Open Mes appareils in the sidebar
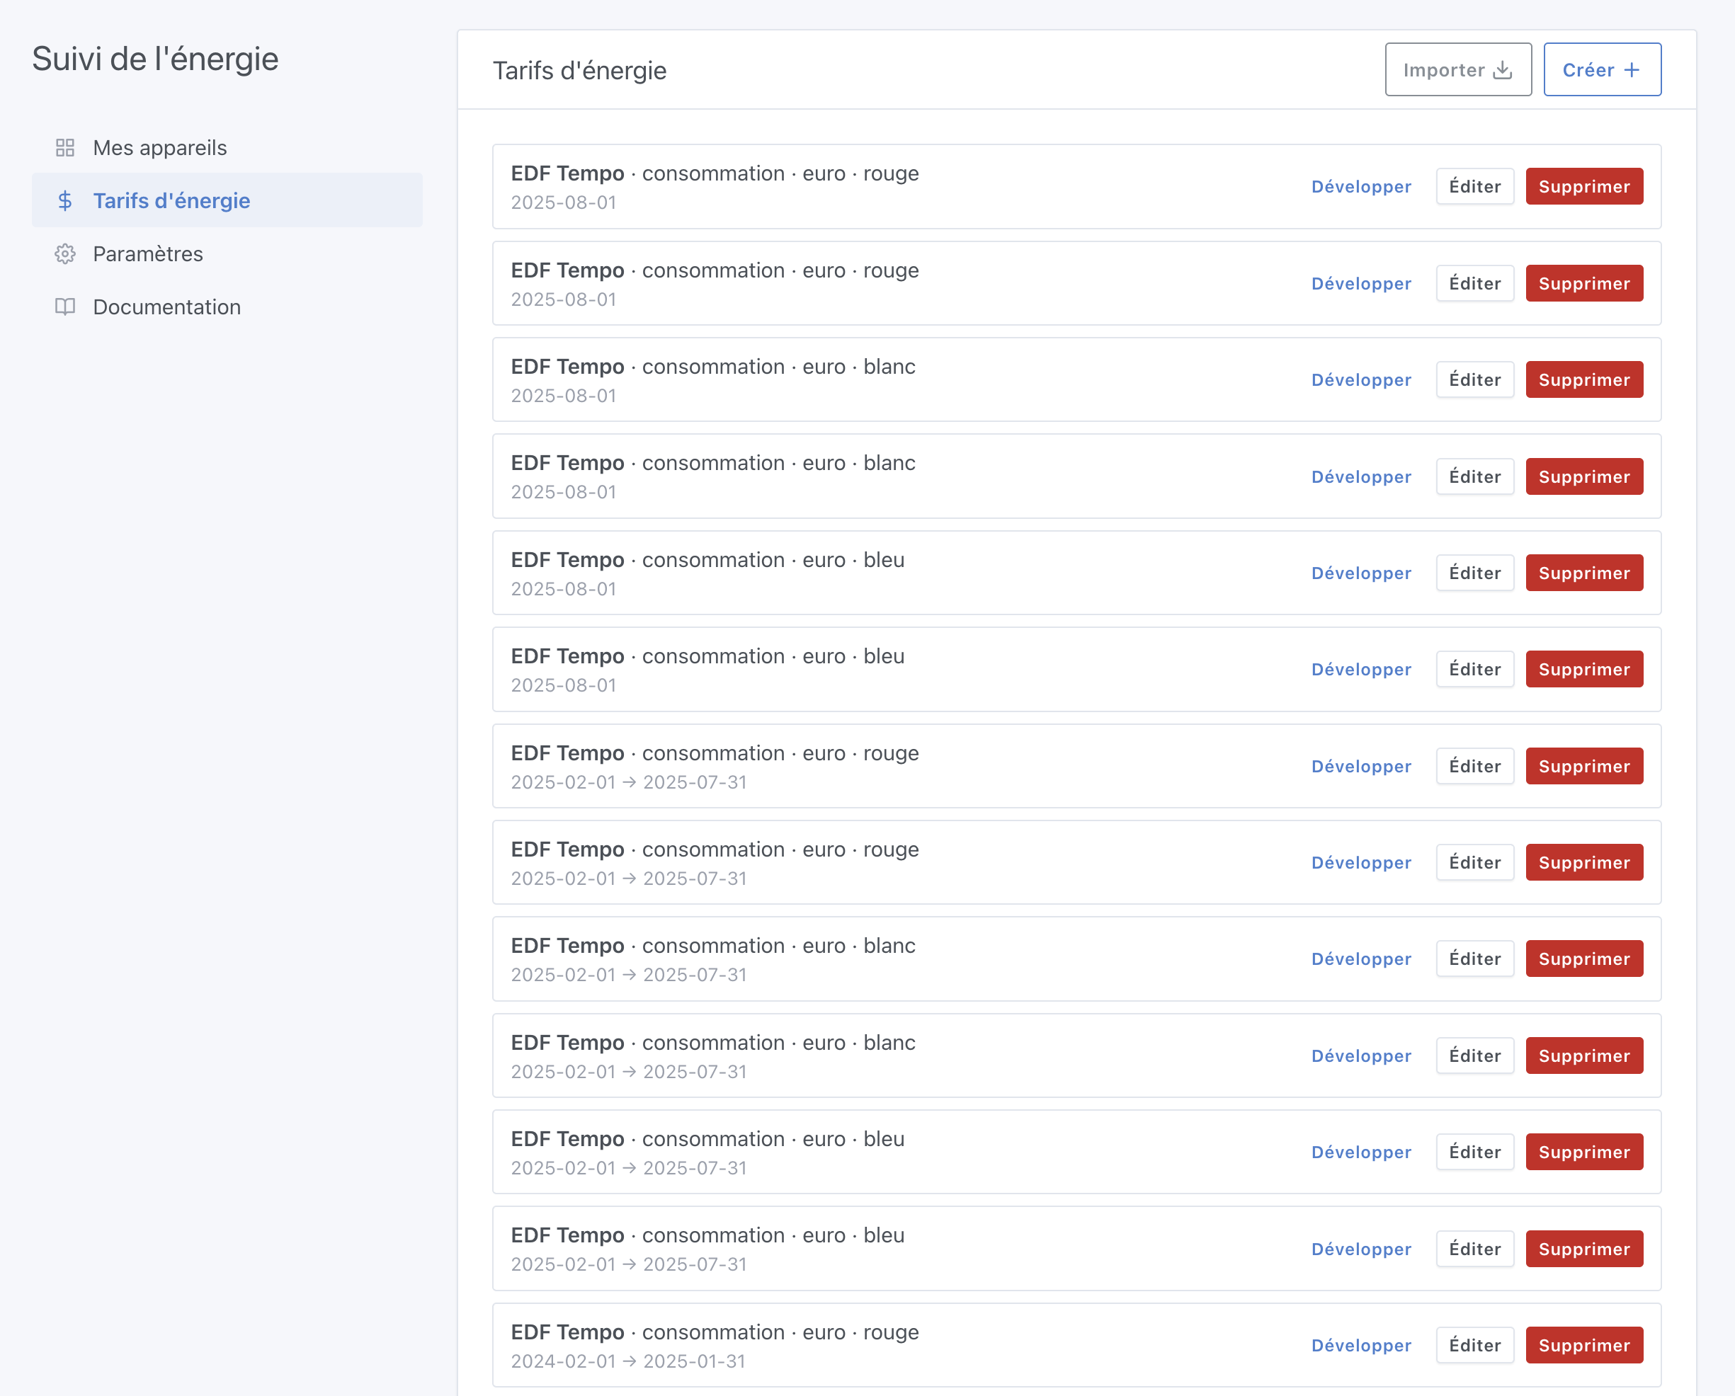The width and height of the screenshot is (1735, 1396). click(159, 148)
